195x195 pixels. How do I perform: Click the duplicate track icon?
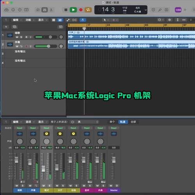[x=14, y=27]
